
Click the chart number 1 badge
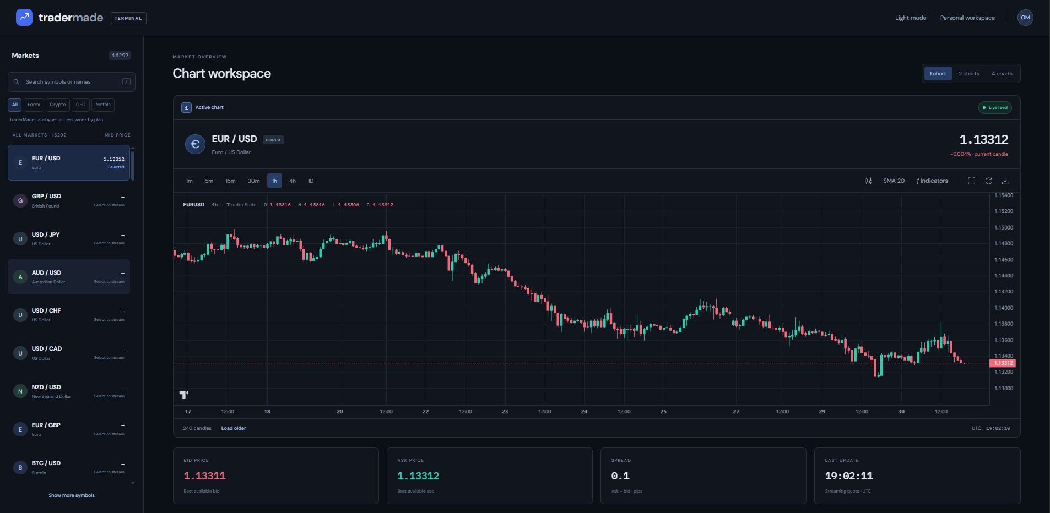187,107
